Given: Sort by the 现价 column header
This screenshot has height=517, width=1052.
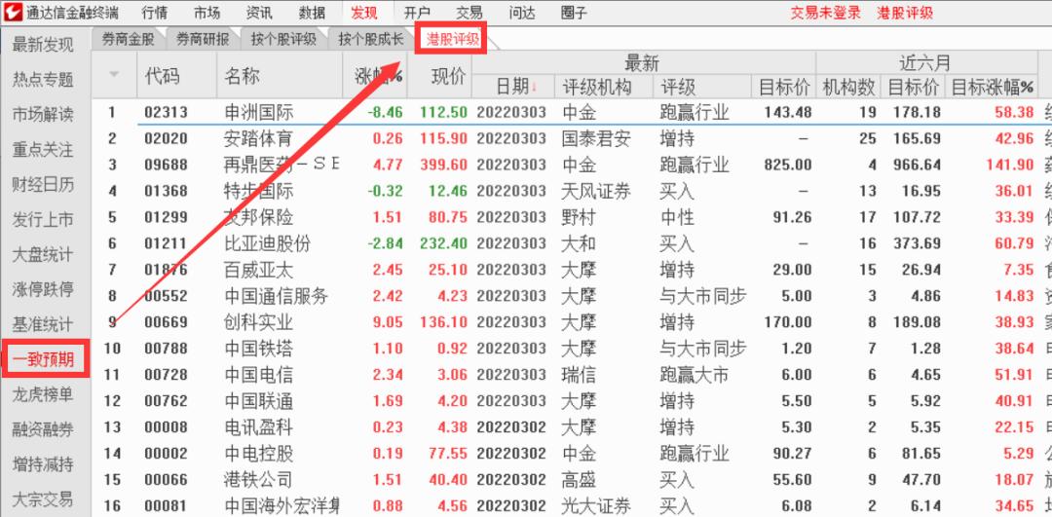Looking at the screenshot, I should coord(448,77).
